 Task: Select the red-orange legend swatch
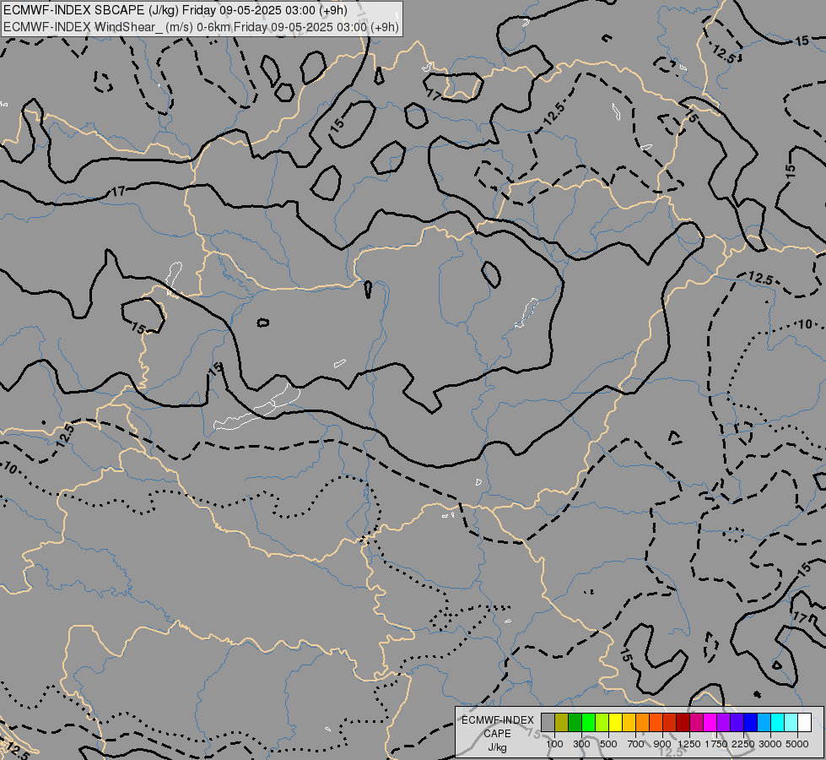(656, 722)
